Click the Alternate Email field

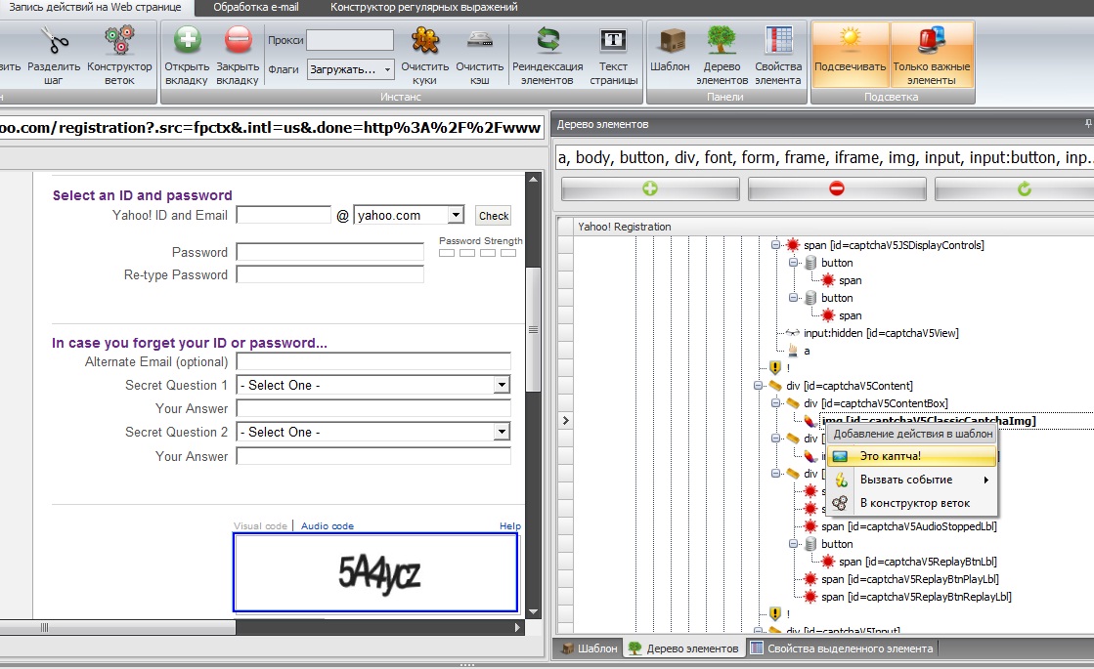click(x=373, y=361)
